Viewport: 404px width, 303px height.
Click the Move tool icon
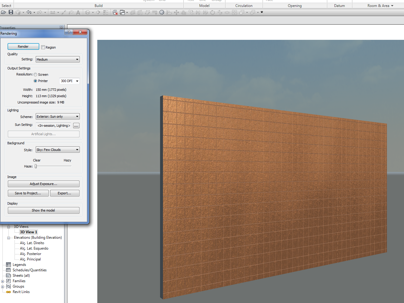(176, 12)
